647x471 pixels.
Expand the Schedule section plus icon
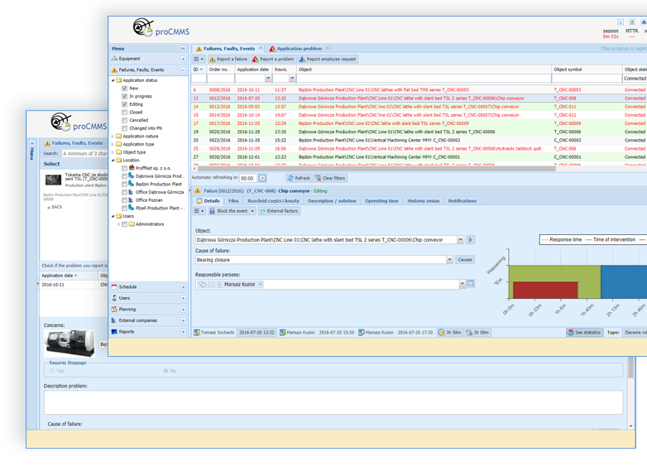[x=183, y=287]
